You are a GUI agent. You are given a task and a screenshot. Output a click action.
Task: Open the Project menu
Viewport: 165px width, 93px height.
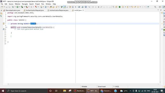click(37, 4)
